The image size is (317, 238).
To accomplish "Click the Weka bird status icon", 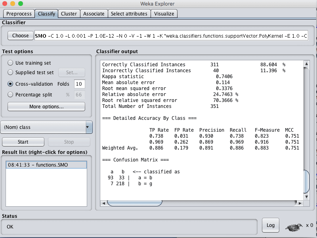I will (x=294, y=227).
